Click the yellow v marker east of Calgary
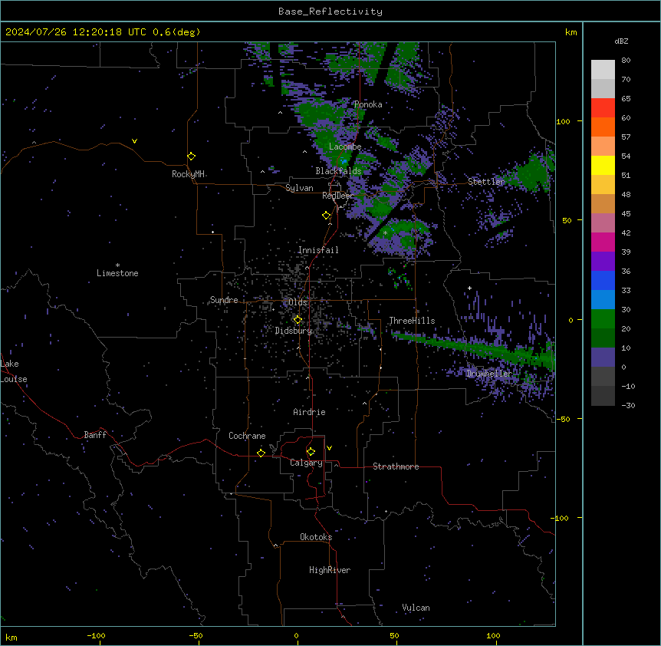The image size is (661, 646). tap(329, 448)
